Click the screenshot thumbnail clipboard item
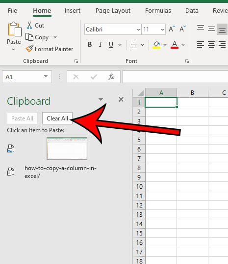Screen dimensions: 228x264 pos(67,148)
